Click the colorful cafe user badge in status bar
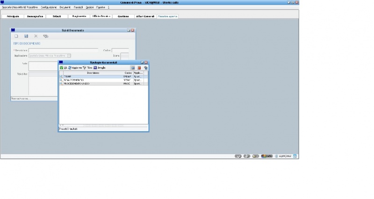The height and width of the screenshot is (199, 374). click(x=267, y=156)
